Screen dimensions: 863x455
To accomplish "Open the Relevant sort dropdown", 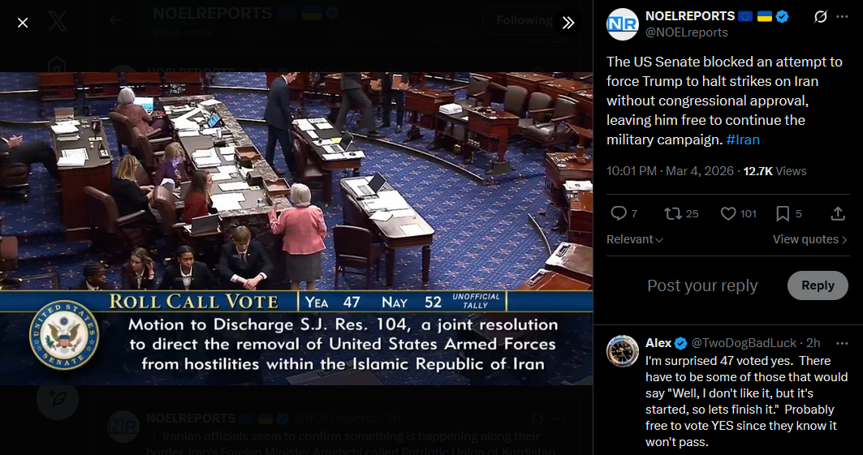I will click(x=635, y=239).
